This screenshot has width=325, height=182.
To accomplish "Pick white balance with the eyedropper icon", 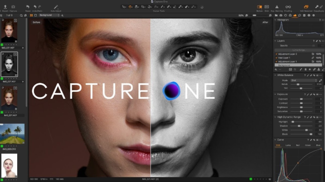I will pyautogui.click(x=320, y=80).
